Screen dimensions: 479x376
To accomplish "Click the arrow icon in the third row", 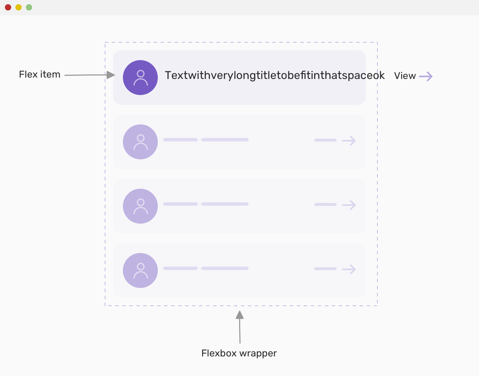I will pyautogui.click(x=349, y=205).
